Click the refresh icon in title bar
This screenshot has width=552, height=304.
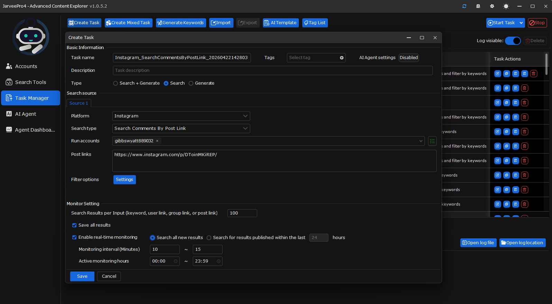464,6
